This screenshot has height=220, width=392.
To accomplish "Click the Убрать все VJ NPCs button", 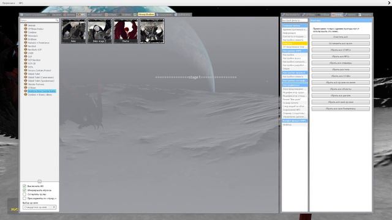I will (341, 50).
